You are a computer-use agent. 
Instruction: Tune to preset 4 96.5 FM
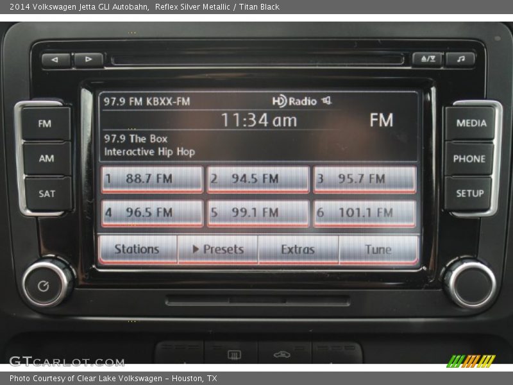152,213
